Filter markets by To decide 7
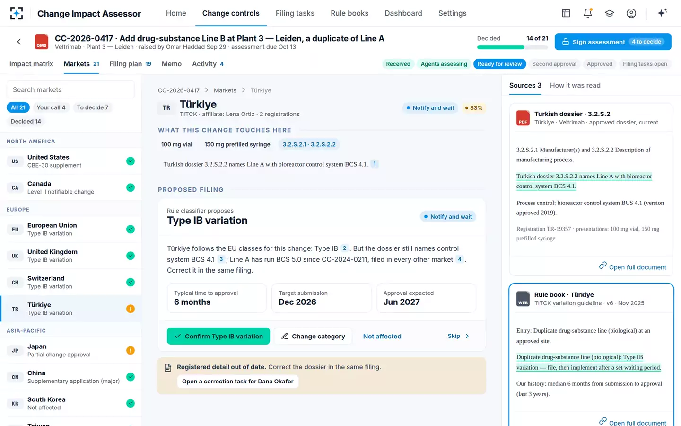681x426 pixels. point(93,107)
